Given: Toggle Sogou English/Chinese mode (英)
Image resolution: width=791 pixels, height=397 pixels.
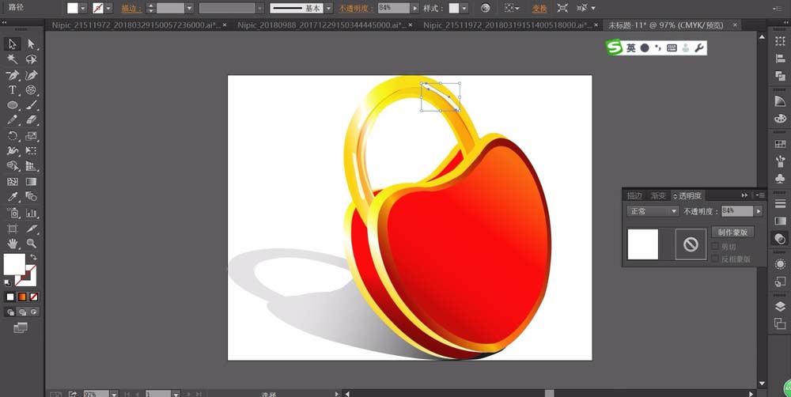Looking at the screenshot, I should [631, 48].
